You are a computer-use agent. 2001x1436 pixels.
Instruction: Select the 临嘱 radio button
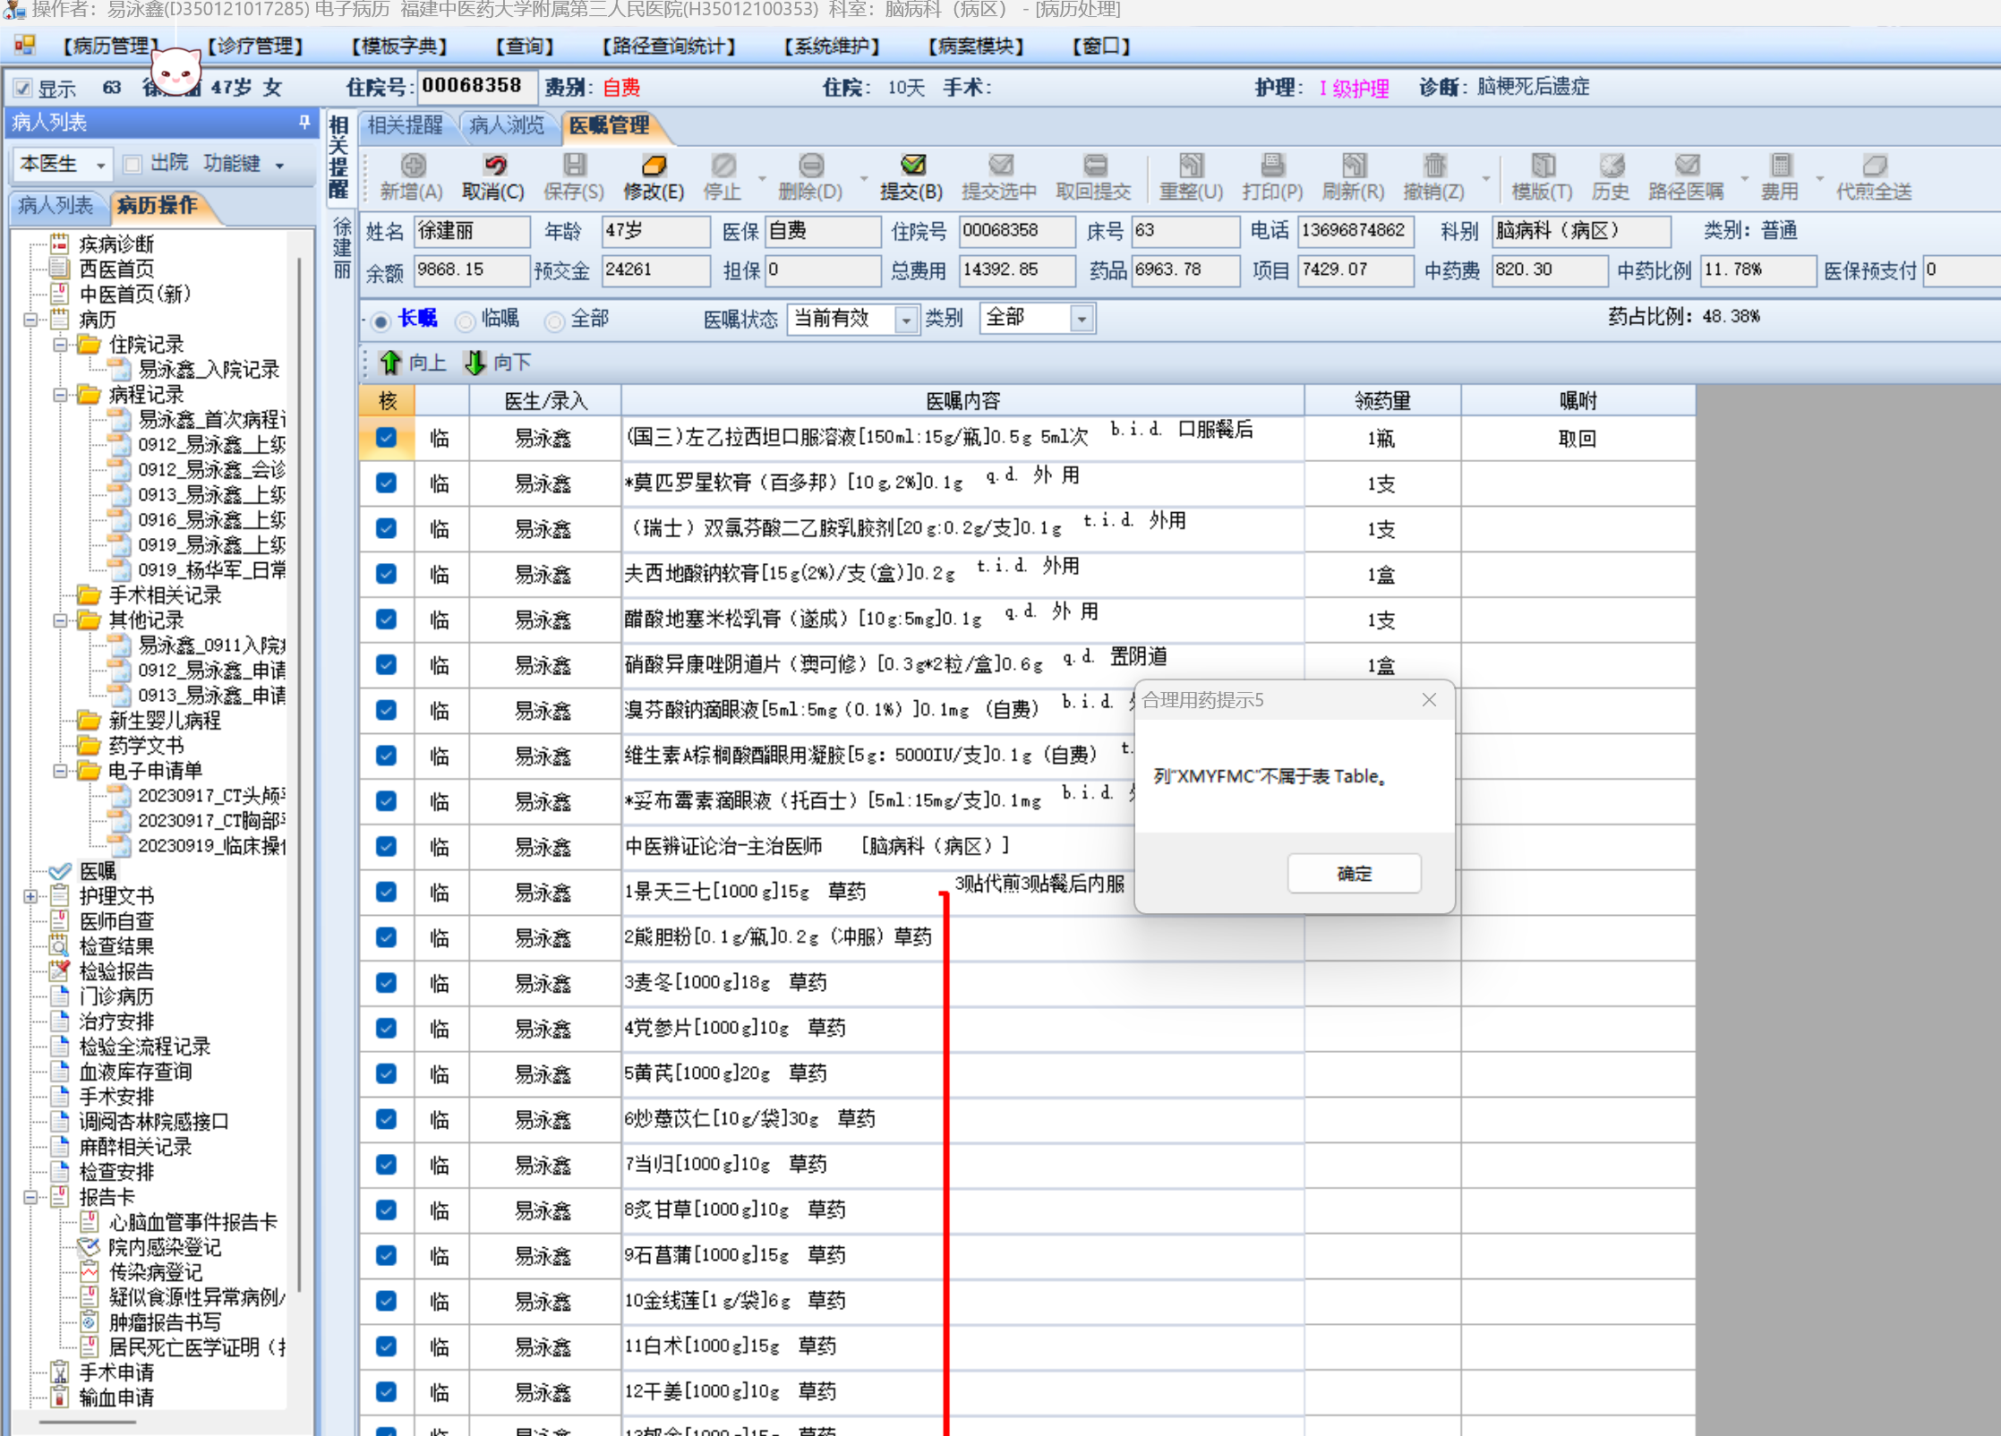(466, 321)
